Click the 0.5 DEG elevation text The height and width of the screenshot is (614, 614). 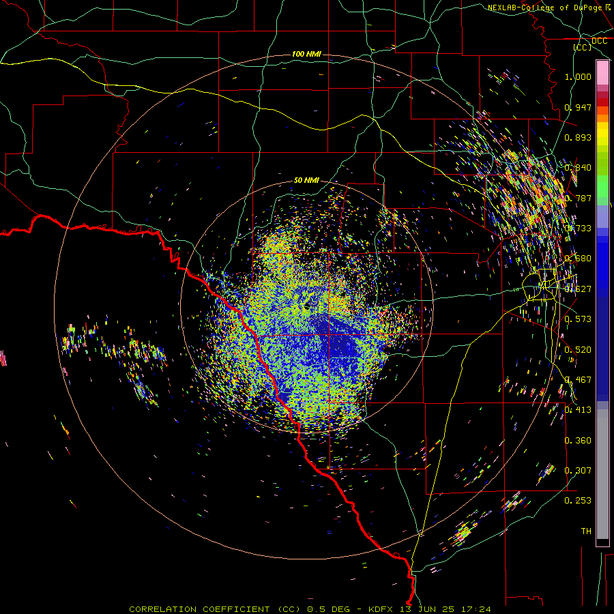(x=327, y=609)
